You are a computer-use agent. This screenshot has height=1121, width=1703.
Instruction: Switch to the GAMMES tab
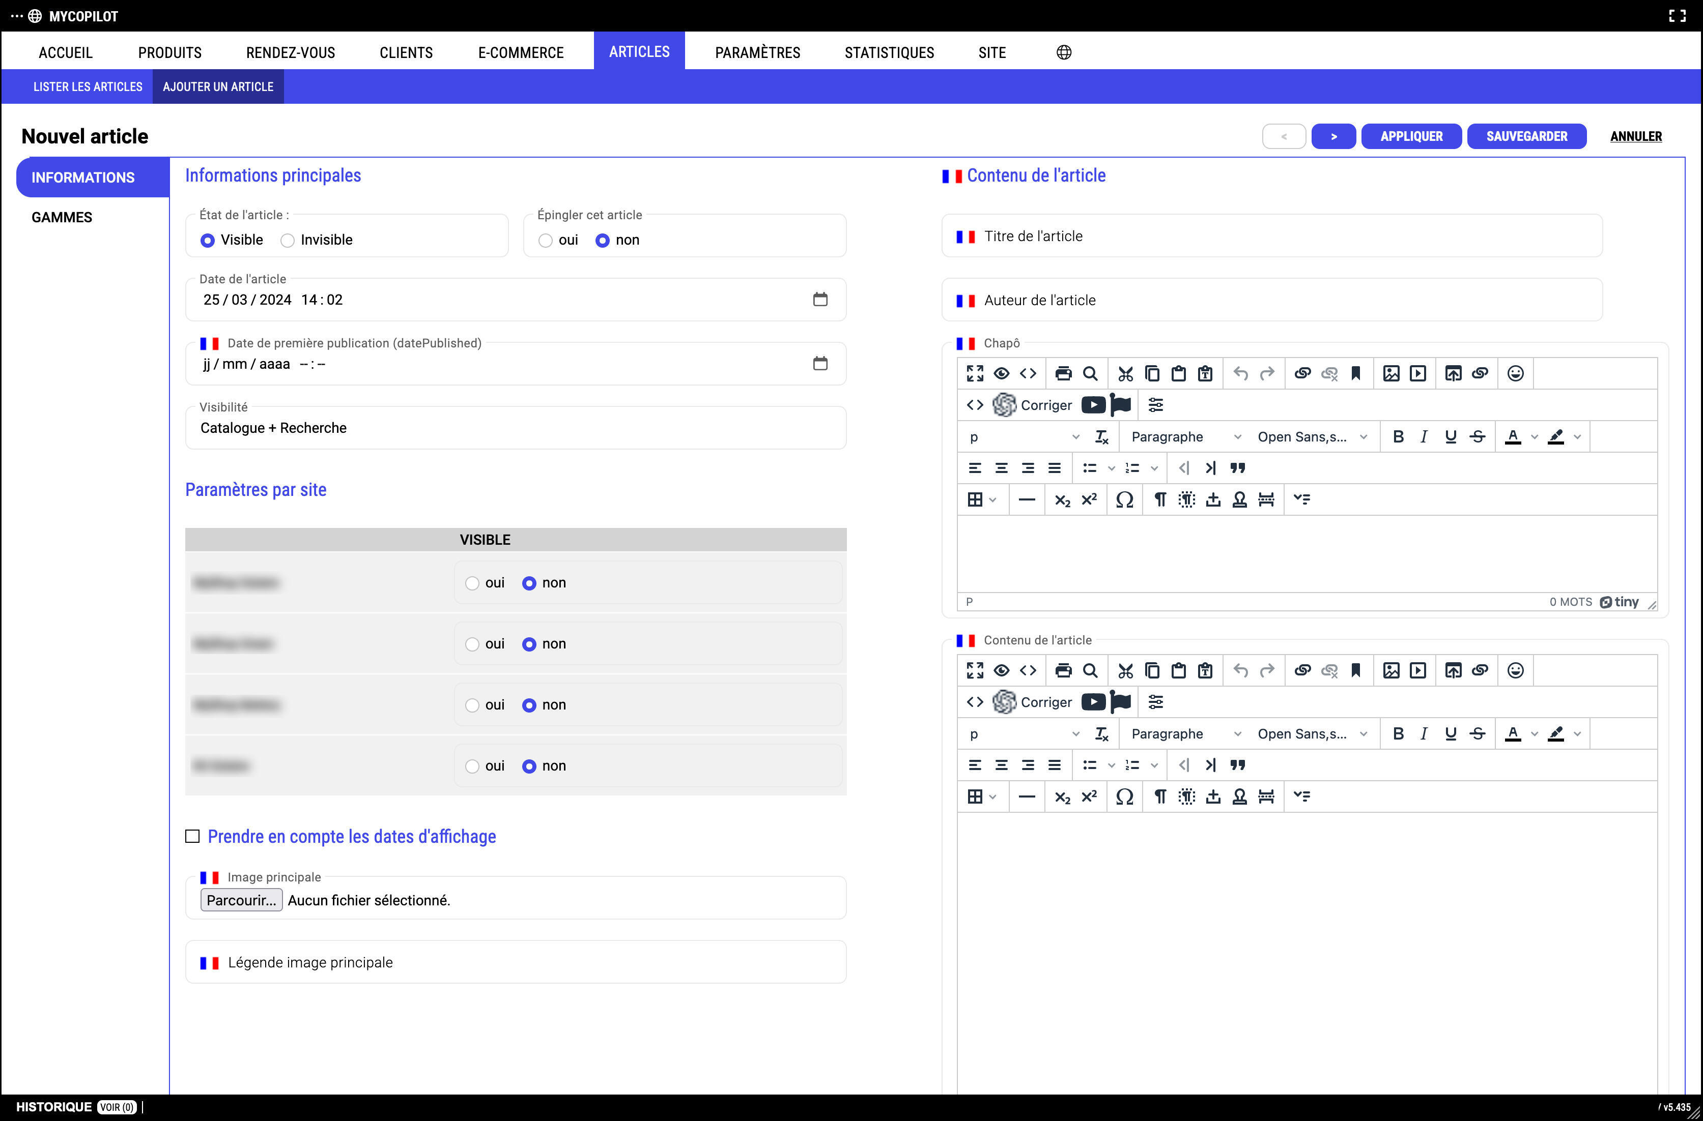[x=62, y=217]
